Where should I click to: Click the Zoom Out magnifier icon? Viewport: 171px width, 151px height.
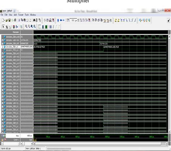pyautogui.click(x=29, y=27)
